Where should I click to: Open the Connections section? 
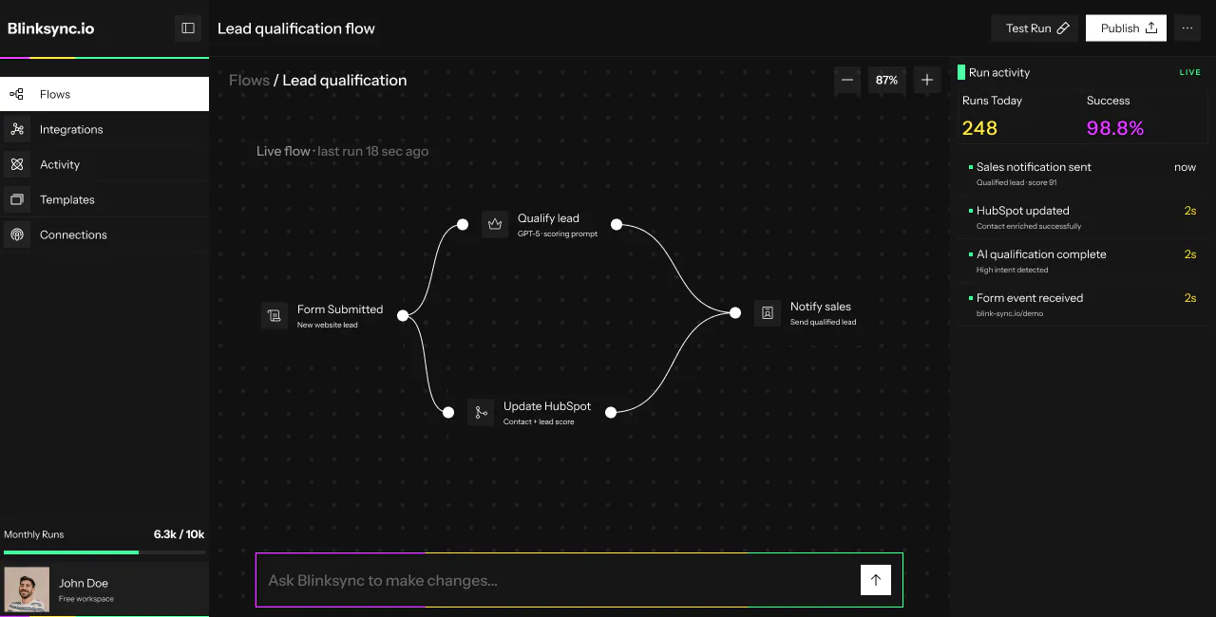pyautogui.click(x=104, y=234)
